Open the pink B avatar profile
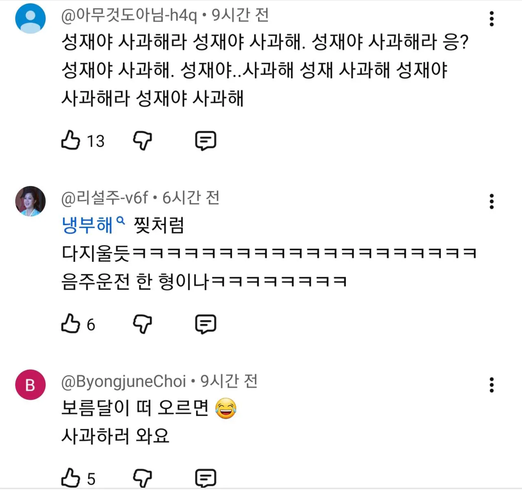 tap(30, 385)
